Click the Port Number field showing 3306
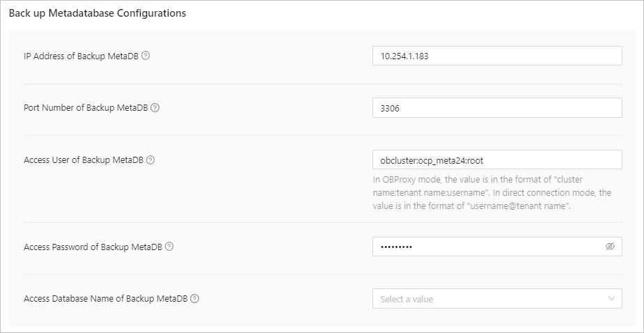644x333 pixels. 497,108
